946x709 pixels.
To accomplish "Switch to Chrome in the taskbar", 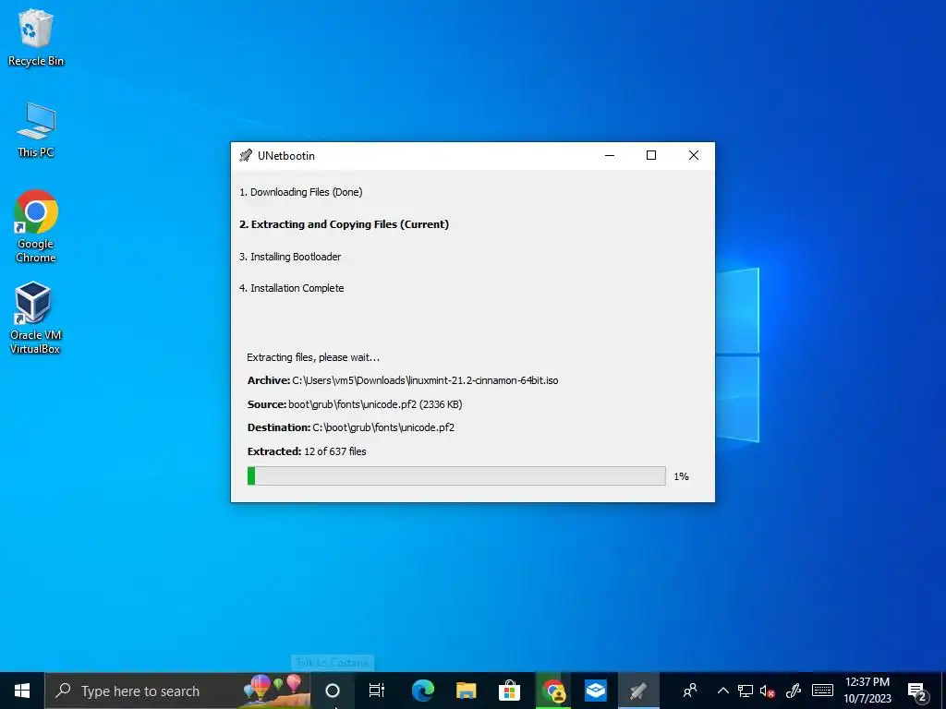I will (552, 691).
